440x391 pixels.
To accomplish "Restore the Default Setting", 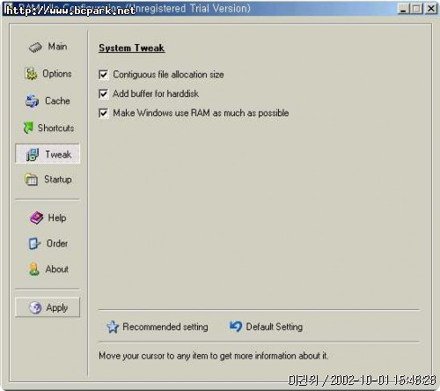I will tap(266, 327).
